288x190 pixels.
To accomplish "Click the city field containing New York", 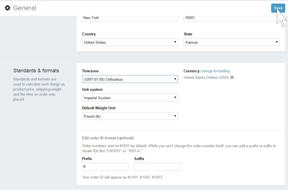I will point(130,18).
